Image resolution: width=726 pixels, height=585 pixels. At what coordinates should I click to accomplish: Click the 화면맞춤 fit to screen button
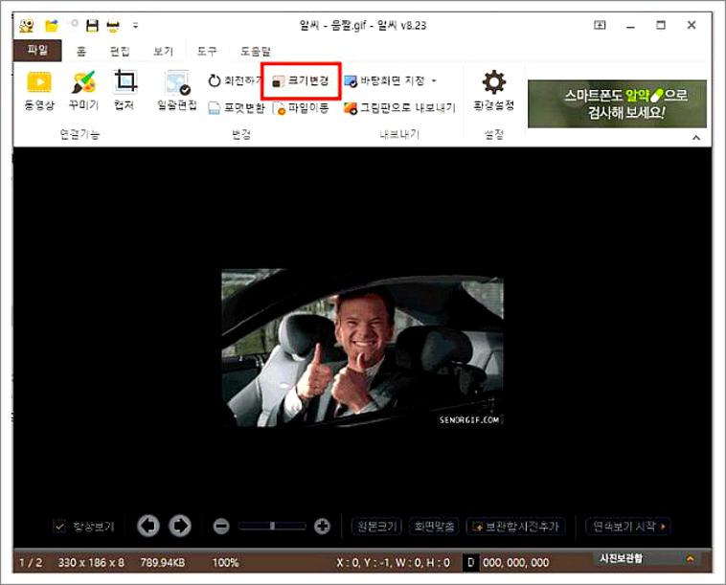point(434,527)
